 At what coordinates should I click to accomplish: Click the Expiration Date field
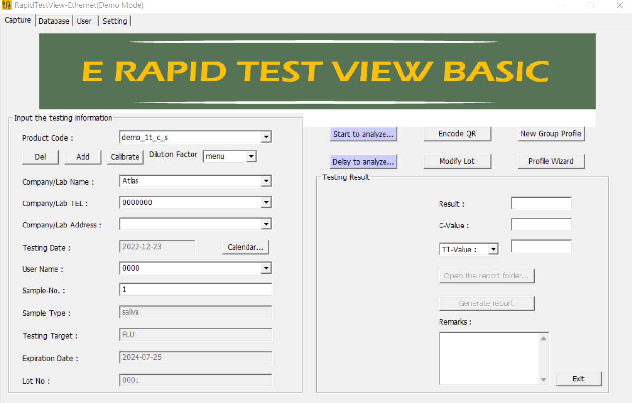point(195,357)
